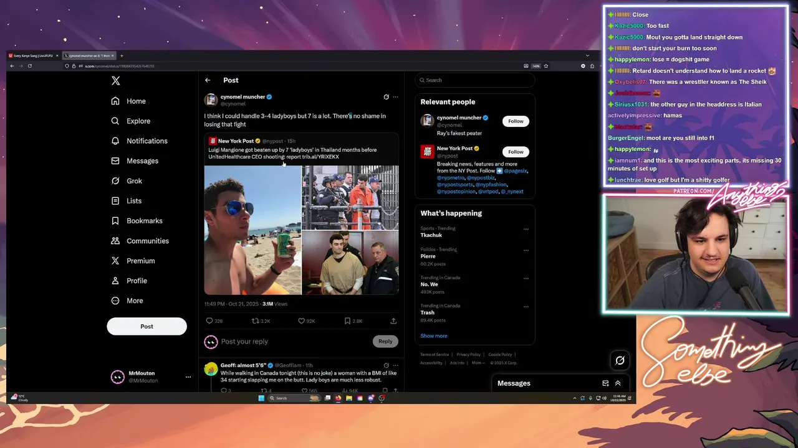Reload the page in the browser
Viewport: 798px width, 448px height.
coord(30,66)
